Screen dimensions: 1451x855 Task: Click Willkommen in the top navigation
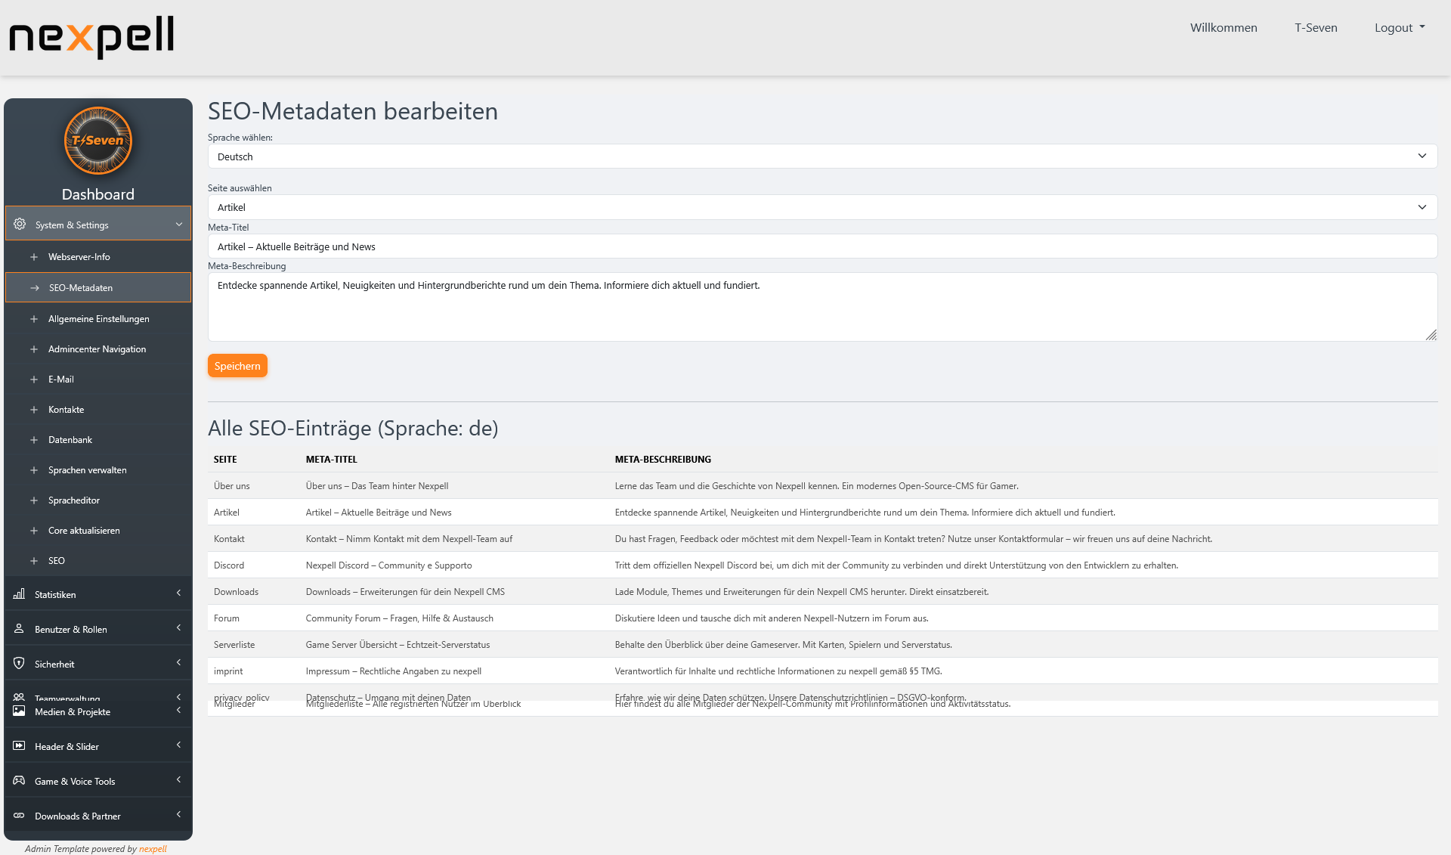point(1223,27)
